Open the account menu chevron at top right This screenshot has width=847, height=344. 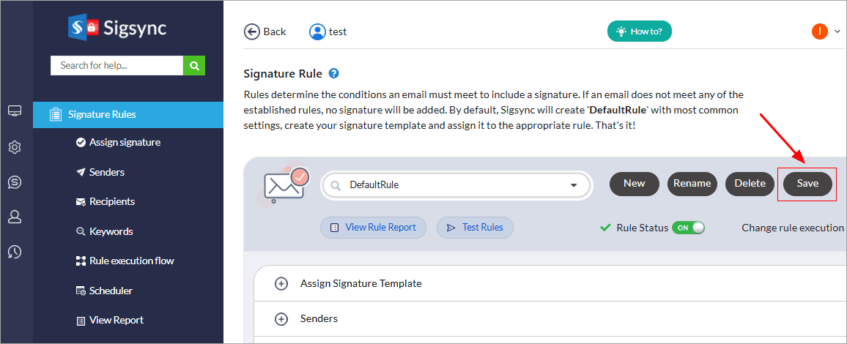tap(837, 31)
